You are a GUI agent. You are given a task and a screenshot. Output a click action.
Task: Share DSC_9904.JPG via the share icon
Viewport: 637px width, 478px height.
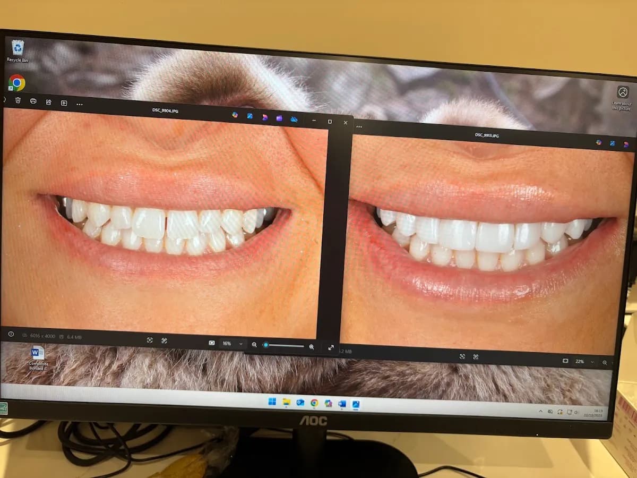tap(48, 102)
